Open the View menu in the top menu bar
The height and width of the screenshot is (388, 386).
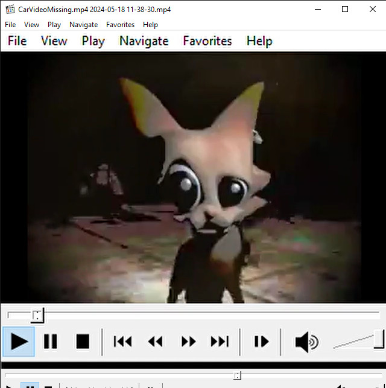pyautogui.click(x=31, y=25)
